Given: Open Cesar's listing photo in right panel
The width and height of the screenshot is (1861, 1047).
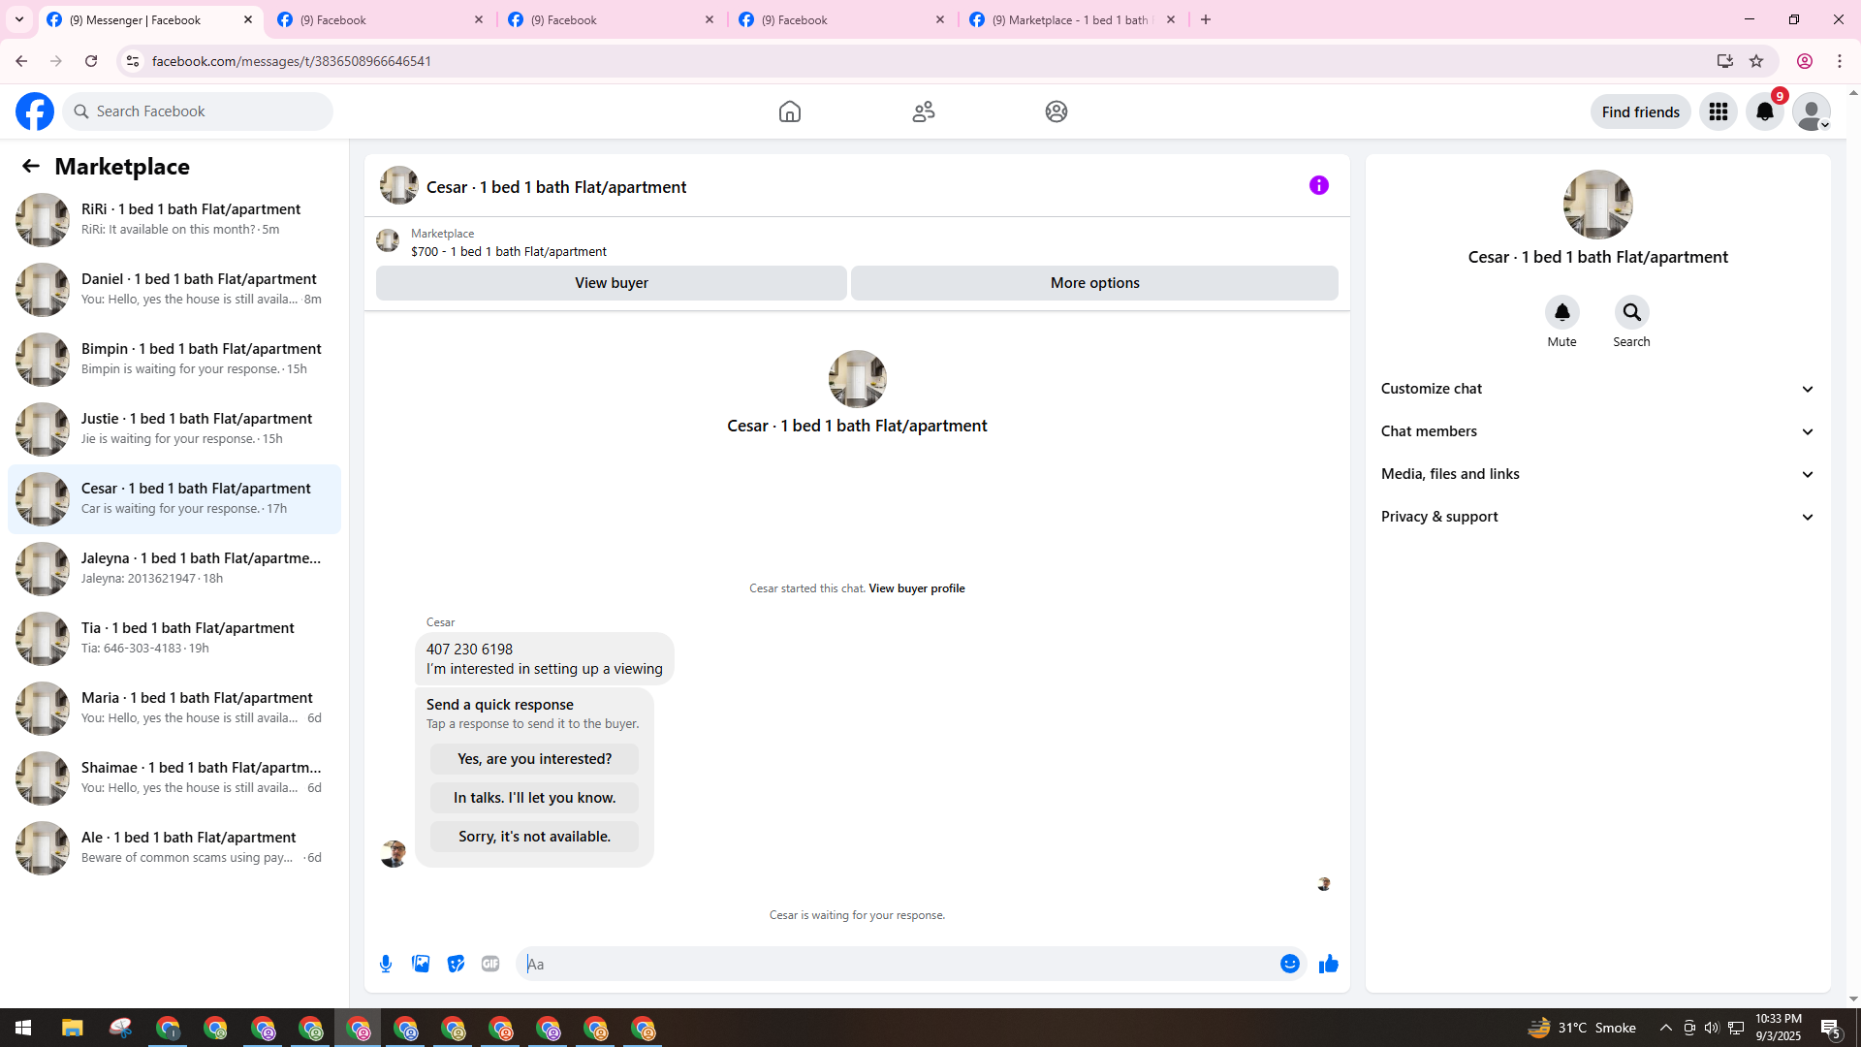Looking at the screenshot, I should [1598, 205].
